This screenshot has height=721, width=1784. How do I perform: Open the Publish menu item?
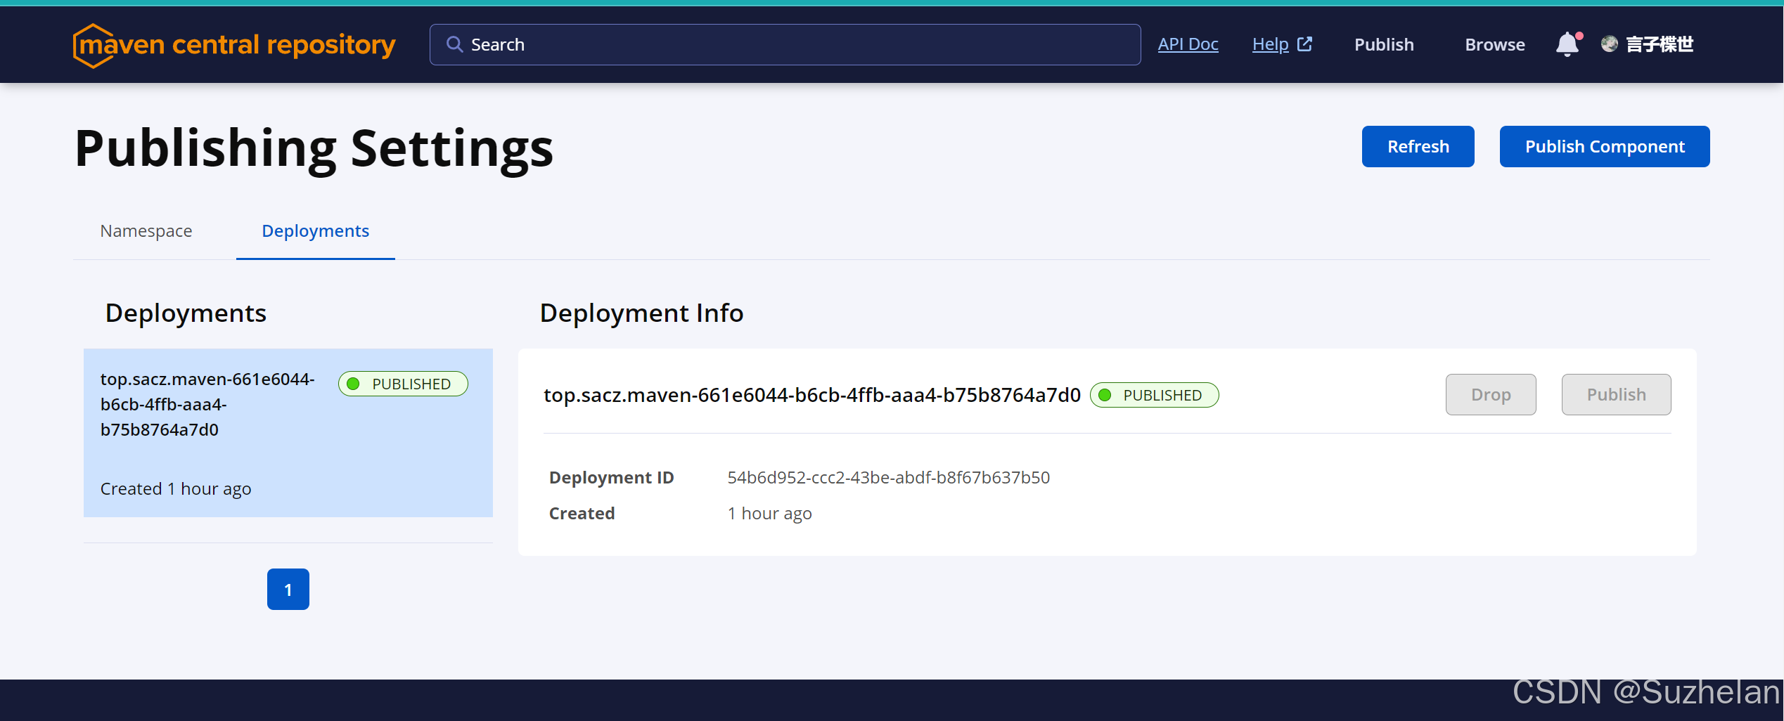coord(1383,44)
